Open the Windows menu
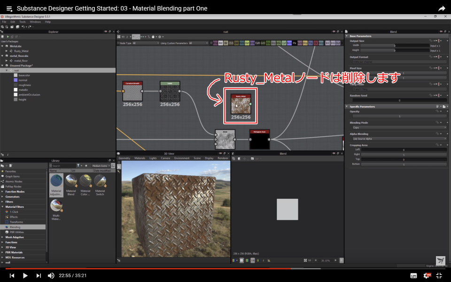 [35, 22]
